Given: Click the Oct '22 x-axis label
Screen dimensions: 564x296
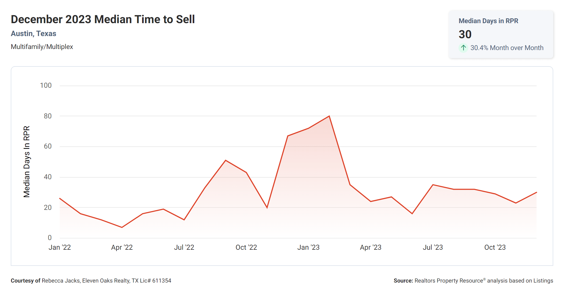Looking at the screenshot, I should [246, 247].
